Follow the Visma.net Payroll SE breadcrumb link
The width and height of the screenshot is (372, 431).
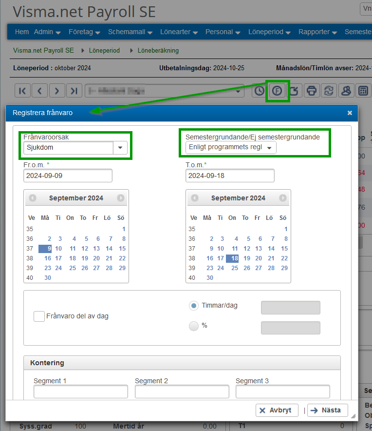point(43,51)
